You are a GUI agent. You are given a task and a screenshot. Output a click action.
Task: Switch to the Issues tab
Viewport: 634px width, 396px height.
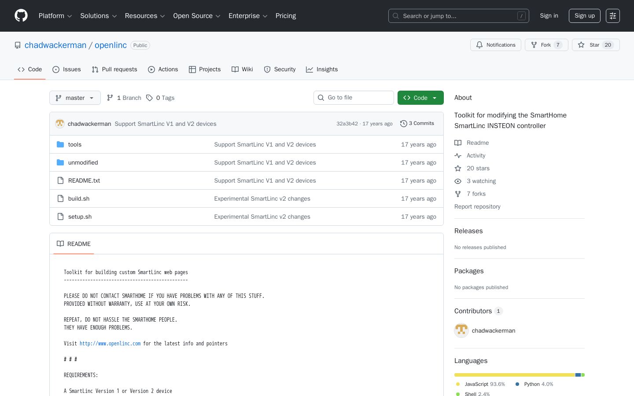(66, 70)
